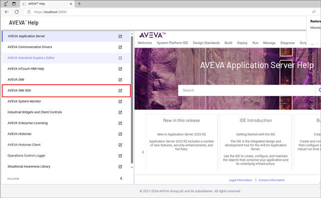This screenshot has width=321, height=198.
Task: Open Situational Awareness Library external icon
Action: click(120, 166)
